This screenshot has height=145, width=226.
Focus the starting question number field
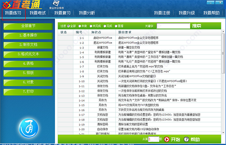pos(154,139)
